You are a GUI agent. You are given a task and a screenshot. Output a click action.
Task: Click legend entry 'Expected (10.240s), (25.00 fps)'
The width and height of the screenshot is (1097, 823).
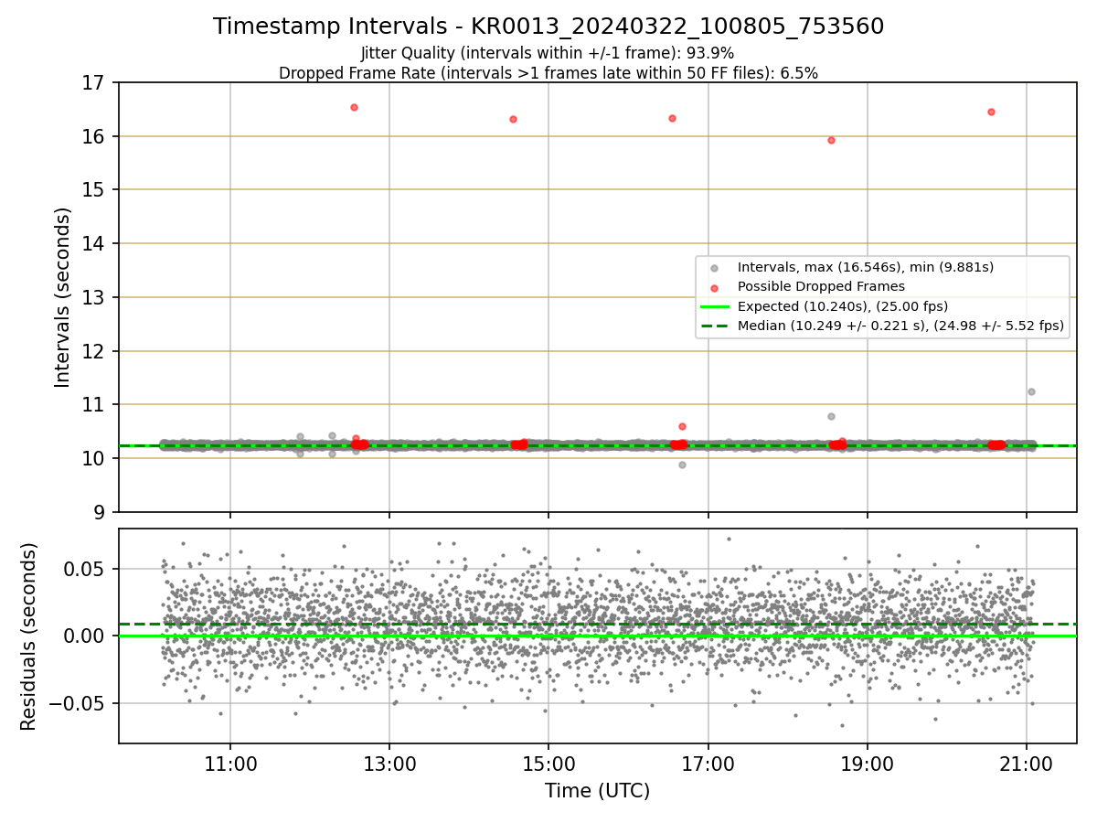tap(843, 305)
